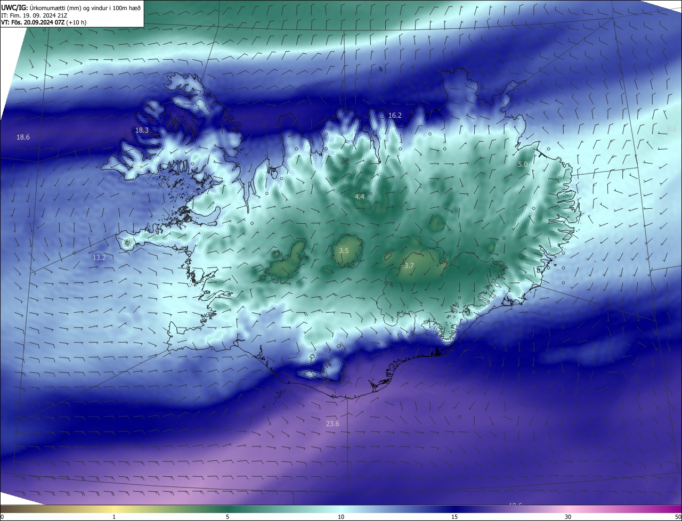The image size is (682, 521).
Task: Click the color scale tick labeled 10
Action: click(x=341, y=517)
